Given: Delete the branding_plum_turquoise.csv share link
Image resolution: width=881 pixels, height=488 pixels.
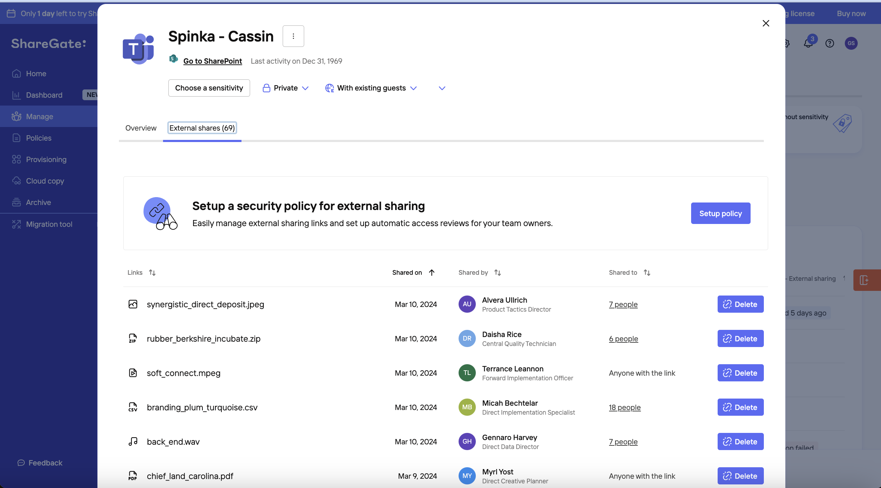Looking at the screenshot, I should pos(740,407).
